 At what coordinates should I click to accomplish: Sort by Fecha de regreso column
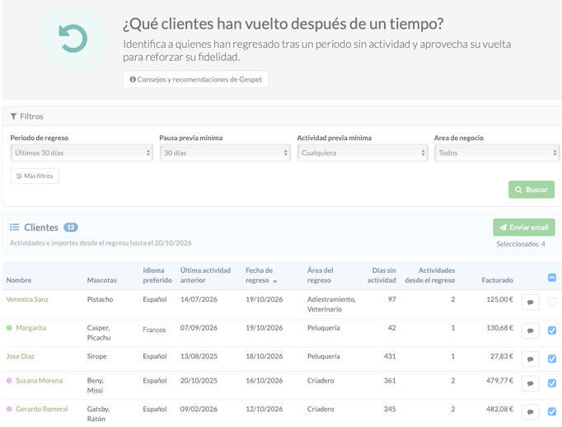click(x=261, y=275)
